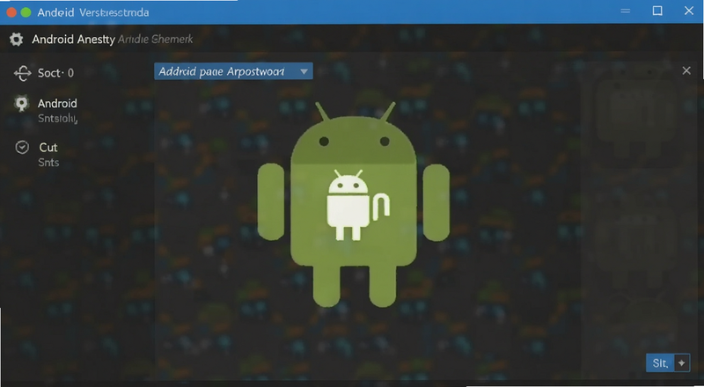Click the red window dot in title bar
The image size is (704, 387).
tap(11, 12)
